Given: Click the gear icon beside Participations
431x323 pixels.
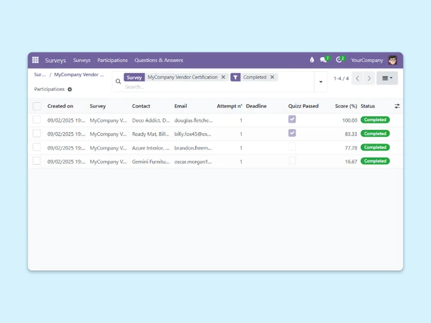Looking at the screenshot, I should 70,89.
